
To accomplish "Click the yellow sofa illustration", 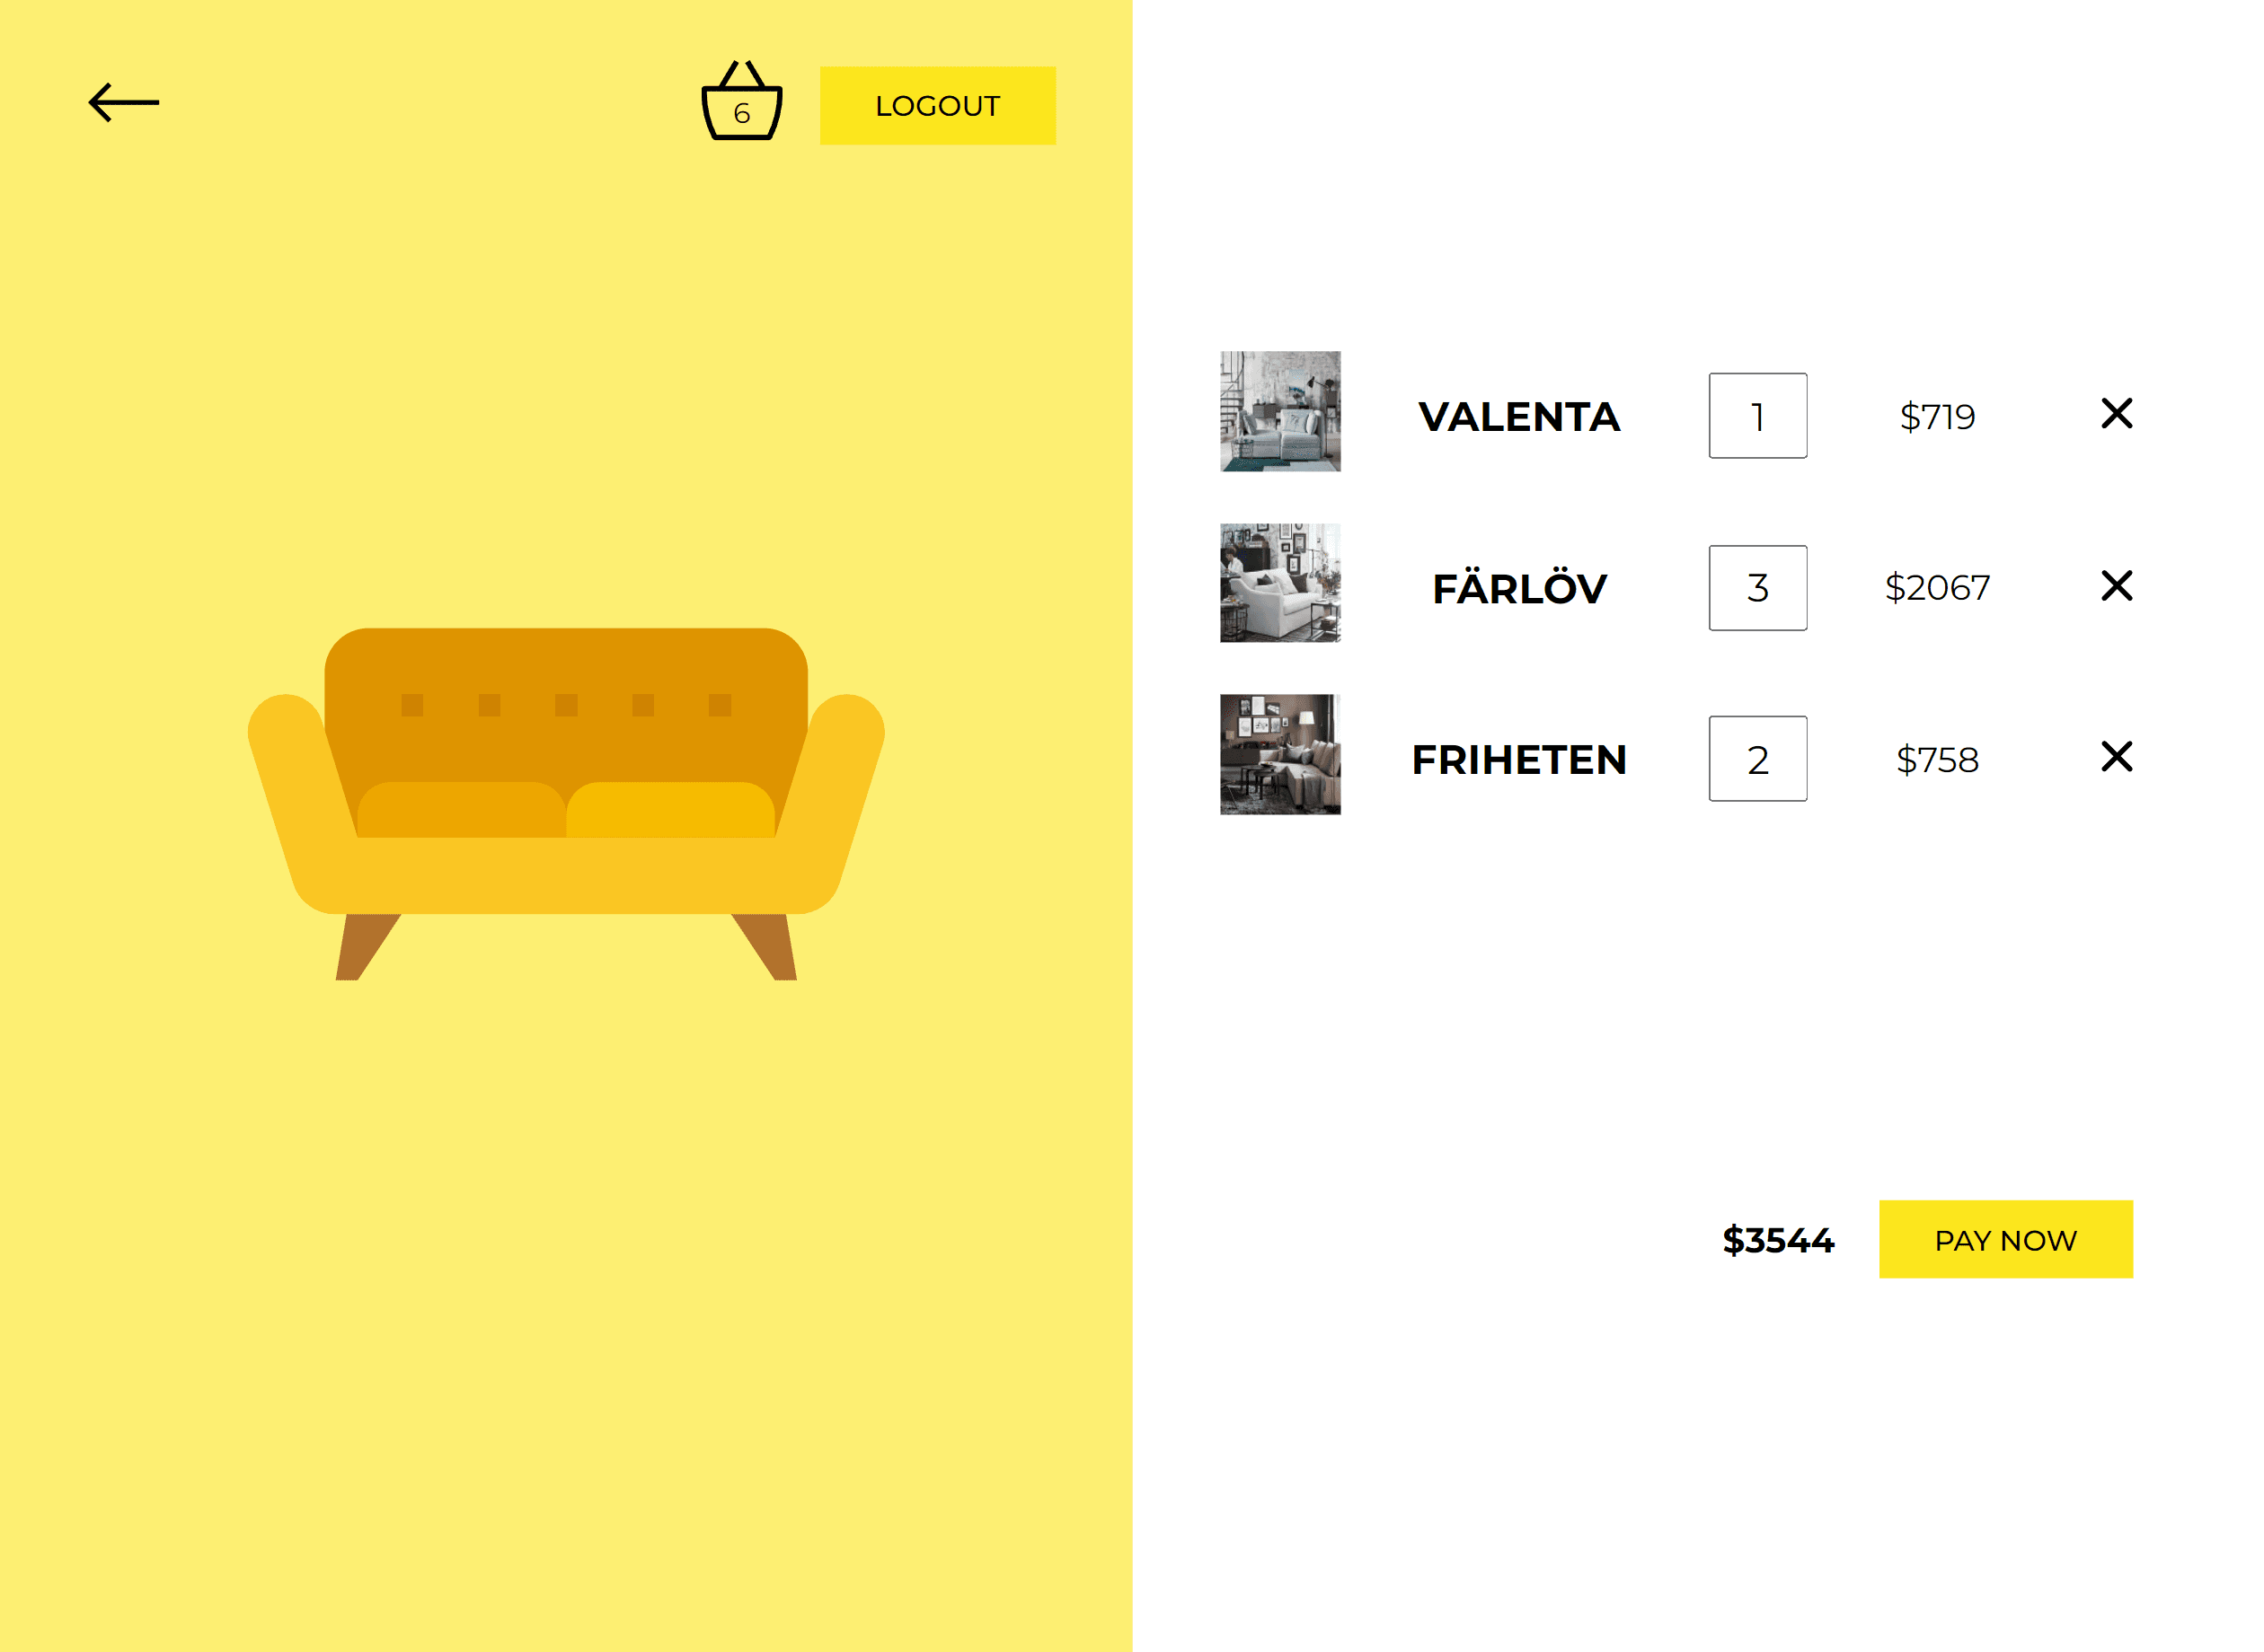I will [566, 804].
